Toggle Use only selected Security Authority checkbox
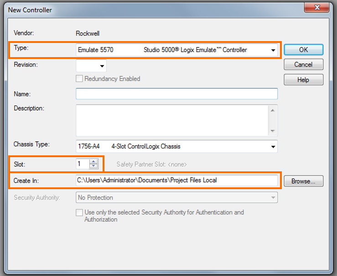Viewport: 337px width, 276px height. tap(79, 212)
